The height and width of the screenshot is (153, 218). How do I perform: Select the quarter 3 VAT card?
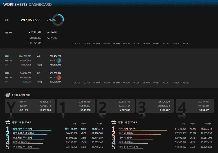point(155,106)
